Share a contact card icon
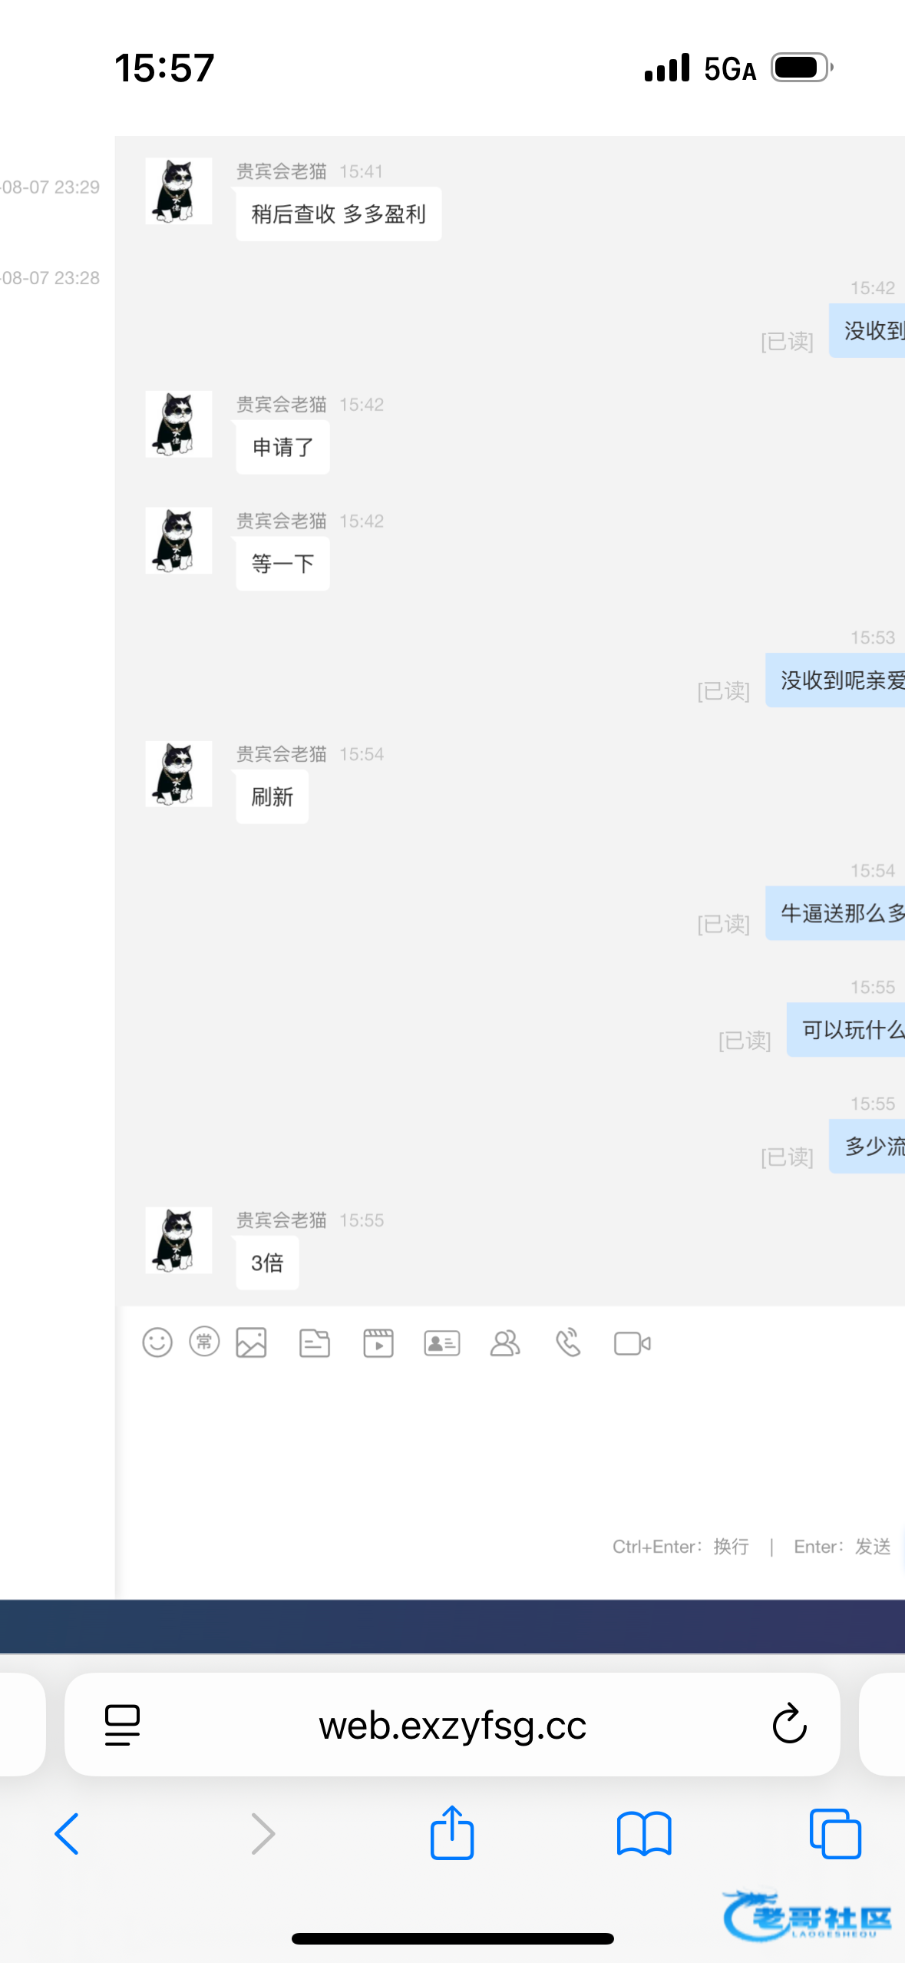 (x=442, y=1343)
